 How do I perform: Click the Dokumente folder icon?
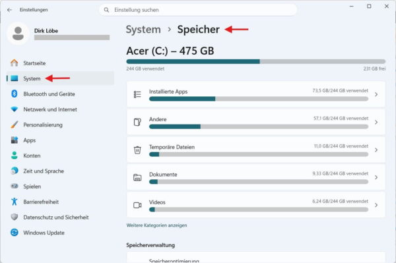[137, 177]
